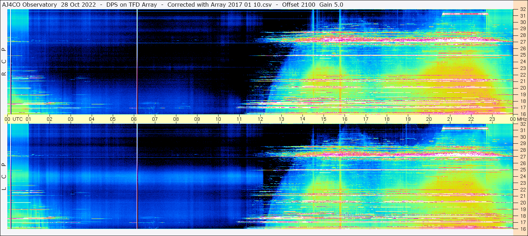Viewport: 528px width, 236px height.
Task: Select the 09 hour label on UTC axis
Action: [x=197, y=119]
